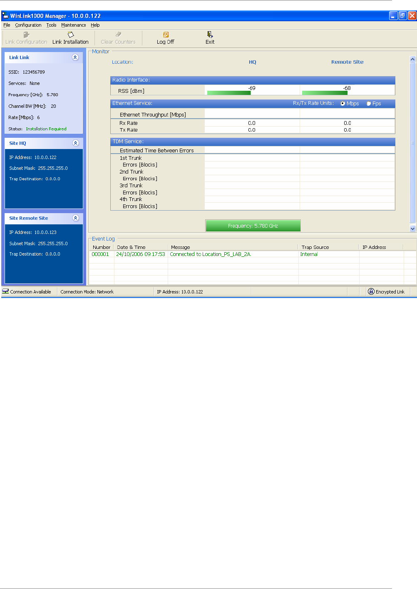Click Remote Site Trap Destination 0.0.0.0
This screenshot has height=589, width=417.
click(x=53, y=254)
